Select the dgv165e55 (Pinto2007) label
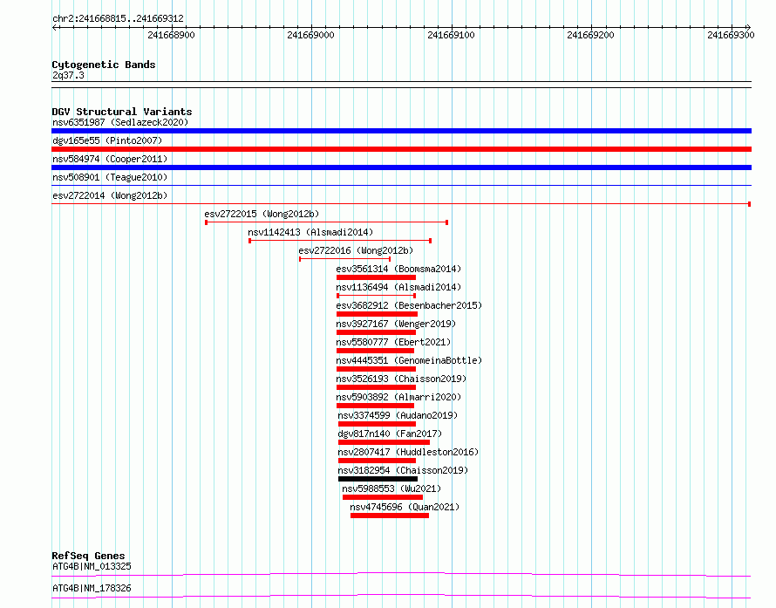 coord(107,140)
